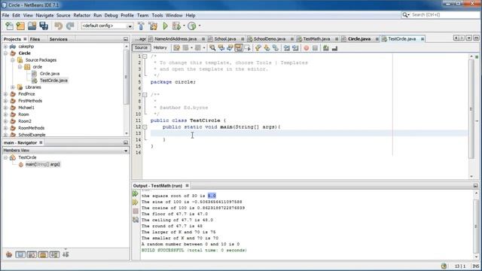
Task: Click the Clean and Build Project icon
Action: coord(153,26)
